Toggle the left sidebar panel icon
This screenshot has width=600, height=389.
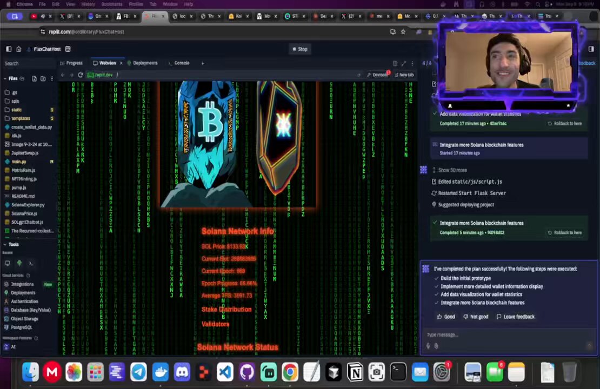pyautogui.click(x=9, y=49)
